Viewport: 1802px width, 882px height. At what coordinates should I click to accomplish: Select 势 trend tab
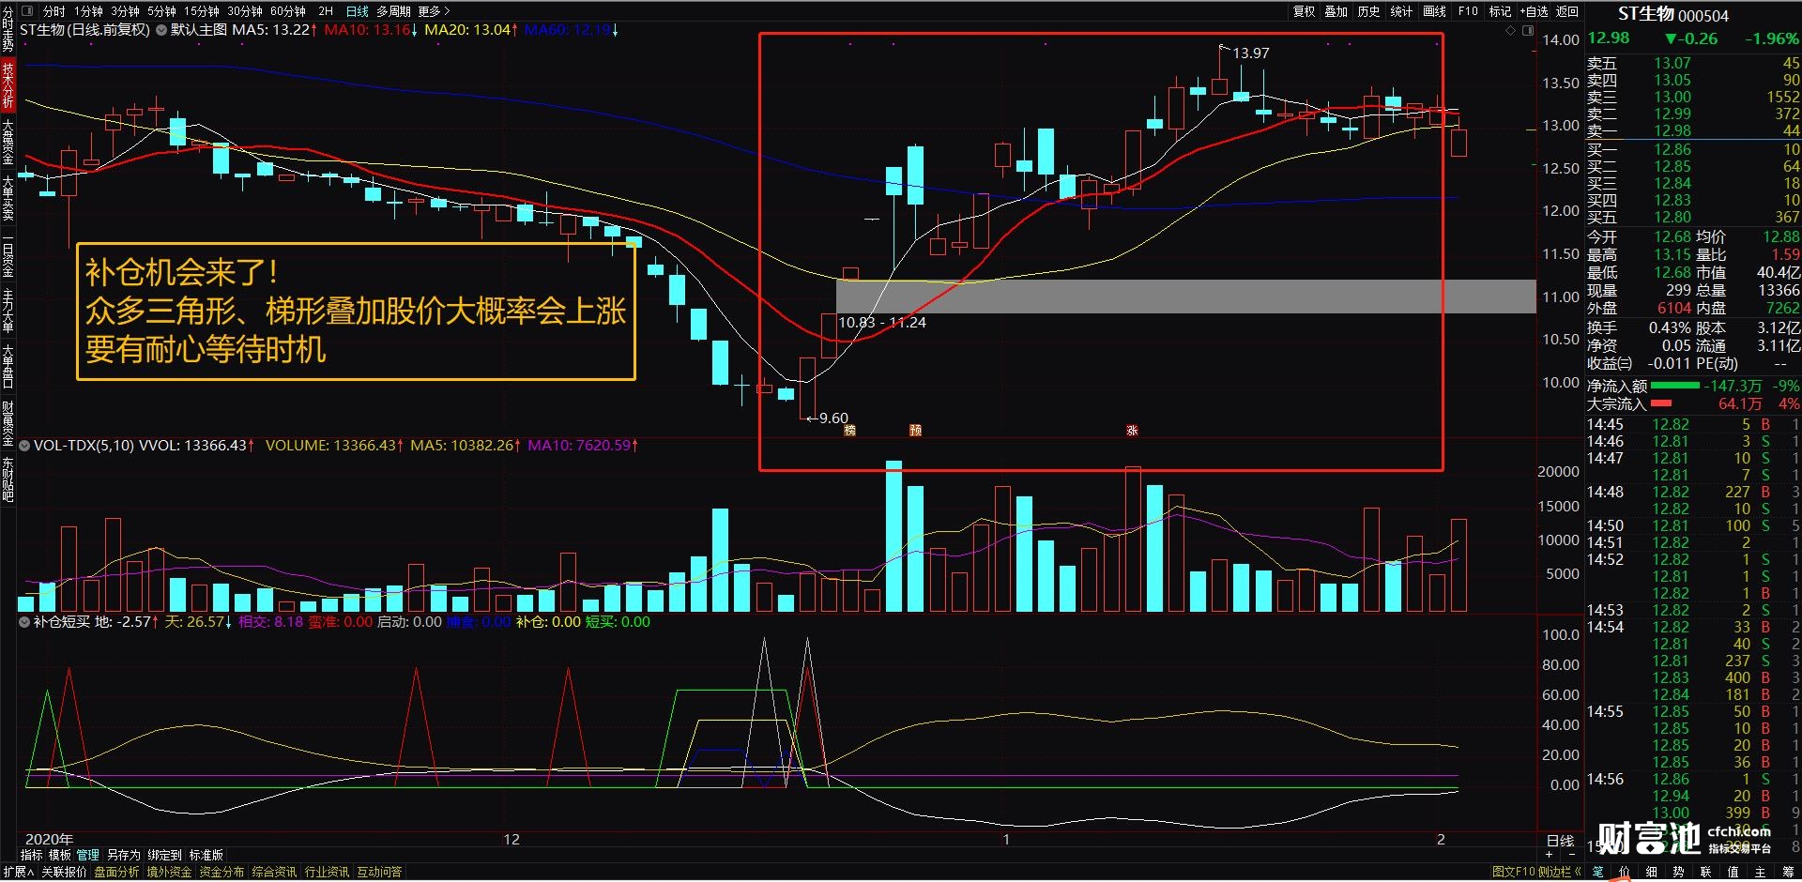1679,872
